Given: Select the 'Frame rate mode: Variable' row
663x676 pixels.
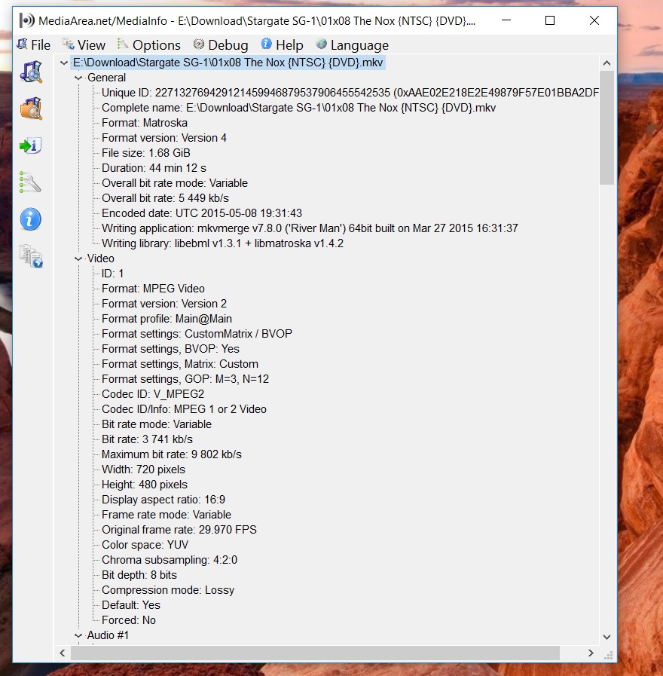Looking at the screenshot, I should click(x=167, y=515).
